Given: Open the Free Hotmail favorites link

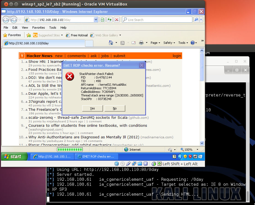Looking at the screenshot, I should pyautogui.click(x=77, y=35).
